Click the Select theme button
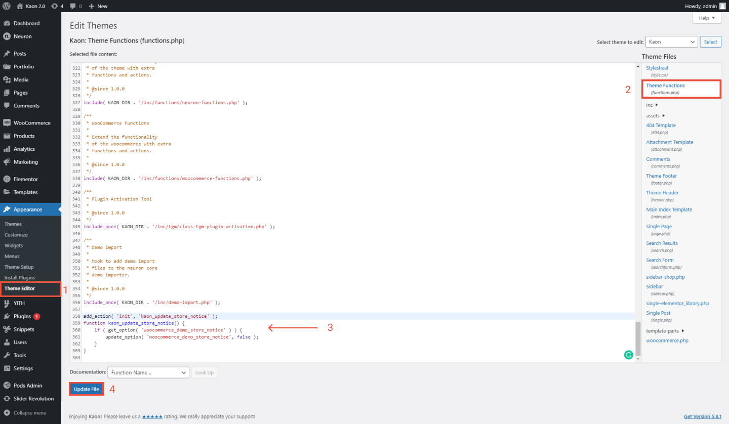Image resolution: width=729 pixels, height=424 pixels. click(x=710, y=42)
